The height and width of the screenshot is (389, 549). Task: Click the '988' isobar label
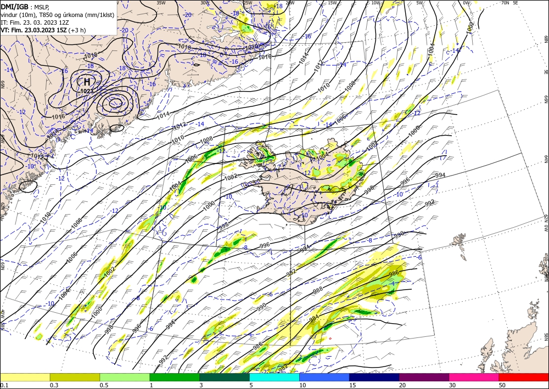317,290
